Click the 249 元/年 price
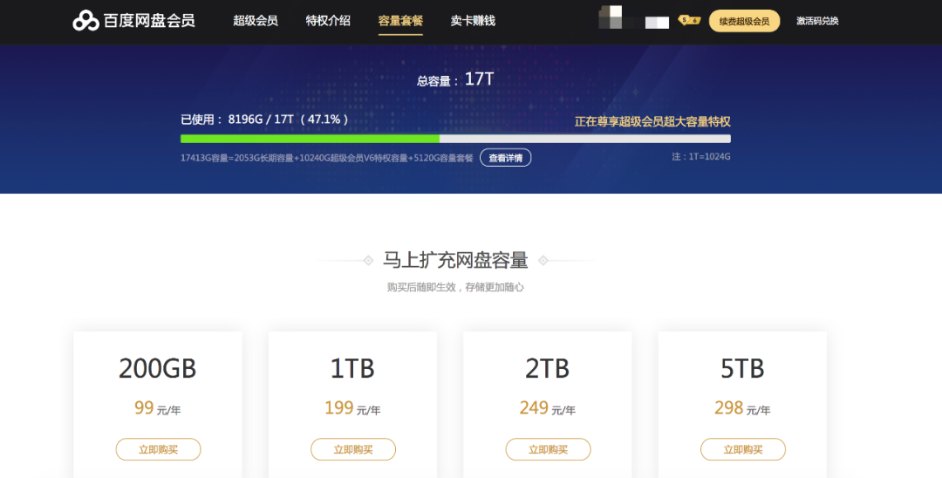The image size is (942, 478). [x=547, y=408]
